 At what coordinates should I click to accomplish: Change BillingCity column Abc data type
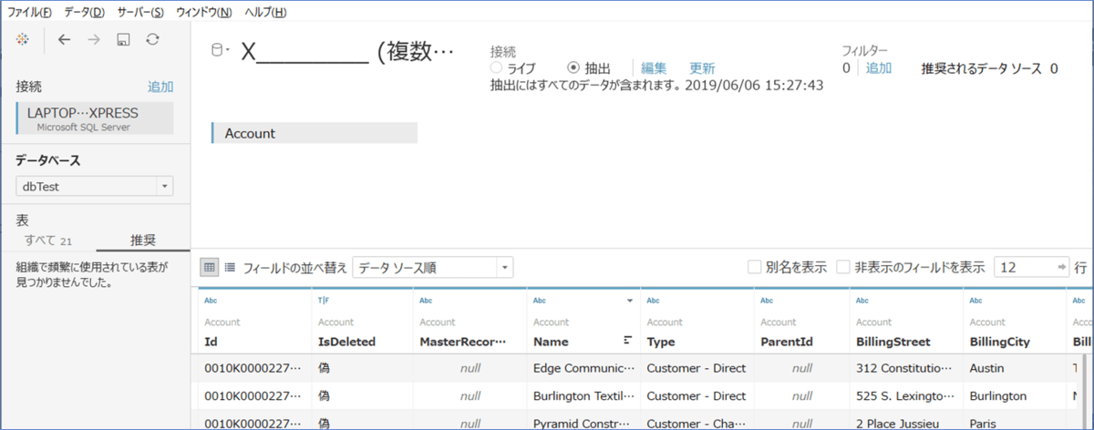975,300
